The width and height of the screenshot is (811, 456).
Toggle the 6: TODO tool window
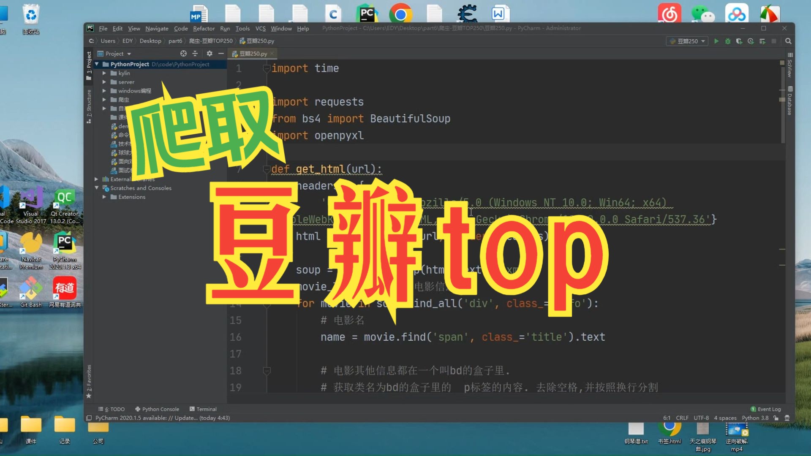pos(112,409)
